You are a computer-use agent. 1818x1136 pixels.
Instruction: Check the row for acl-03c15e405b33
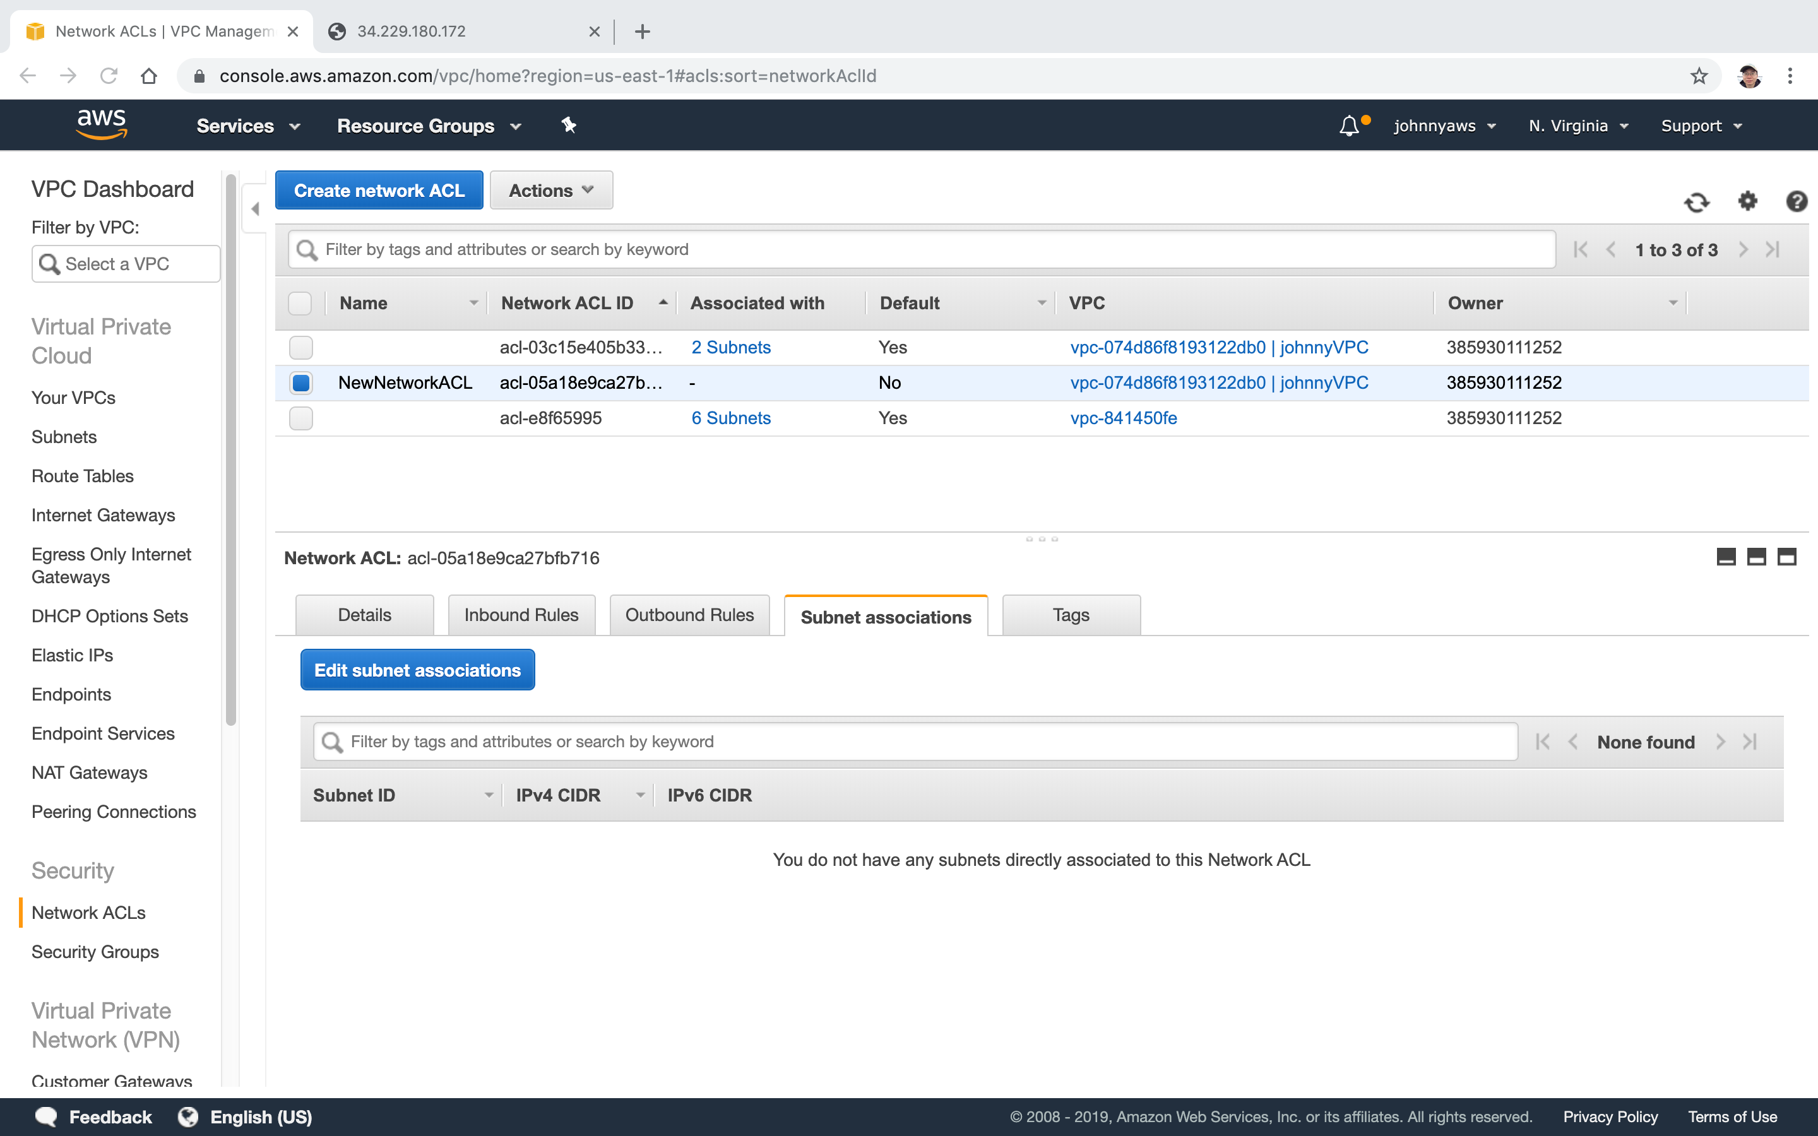301,348
